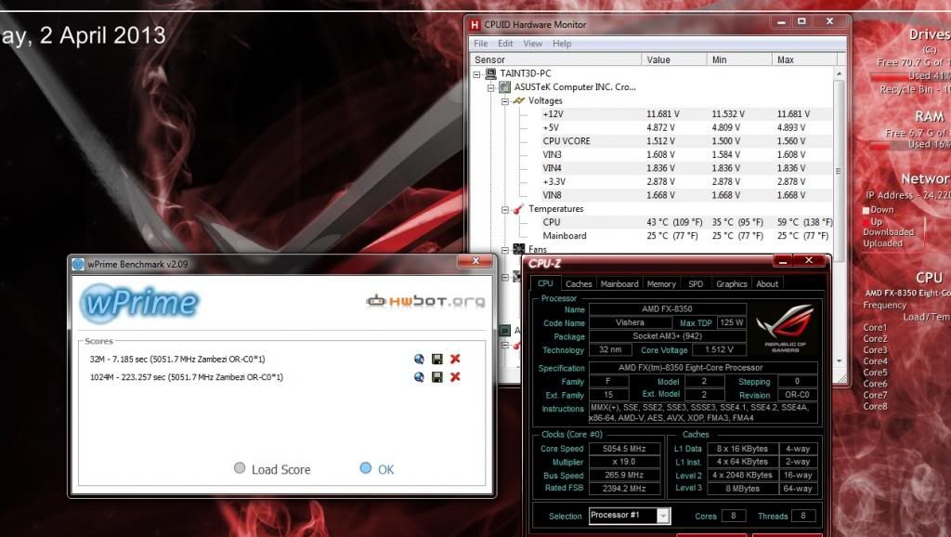951x537 pixels.
Task: Open the View menu in Hardware Monitor
Action: tap(532, 44)
